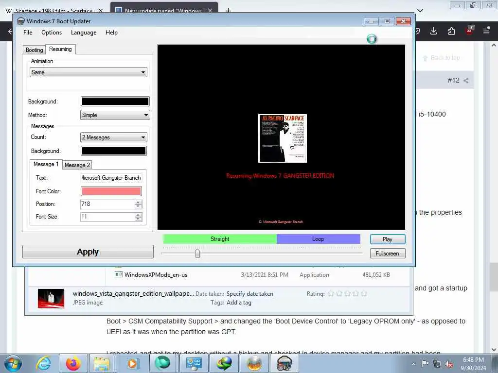
Task: Click the Position value field
Action: point(107,204)
